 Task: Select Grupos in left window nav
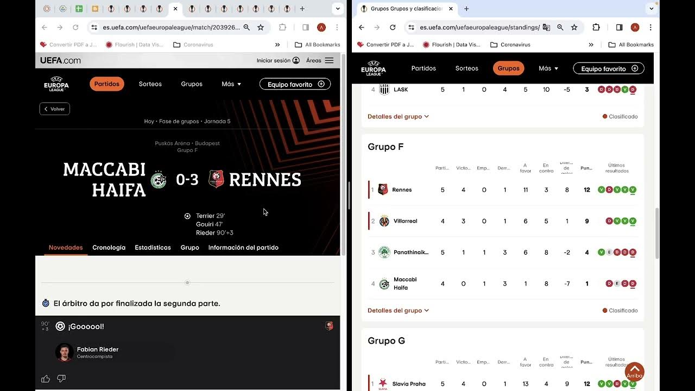point(192,84)
